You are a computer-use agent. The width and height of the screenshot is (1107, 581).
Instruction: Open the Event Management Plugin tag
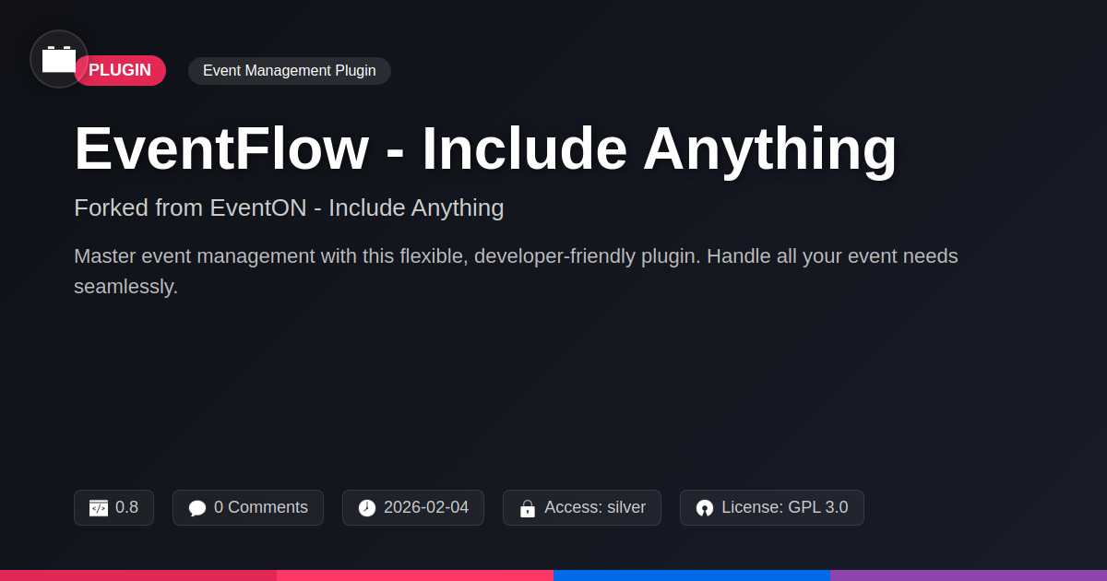click(x=290, y=71)
